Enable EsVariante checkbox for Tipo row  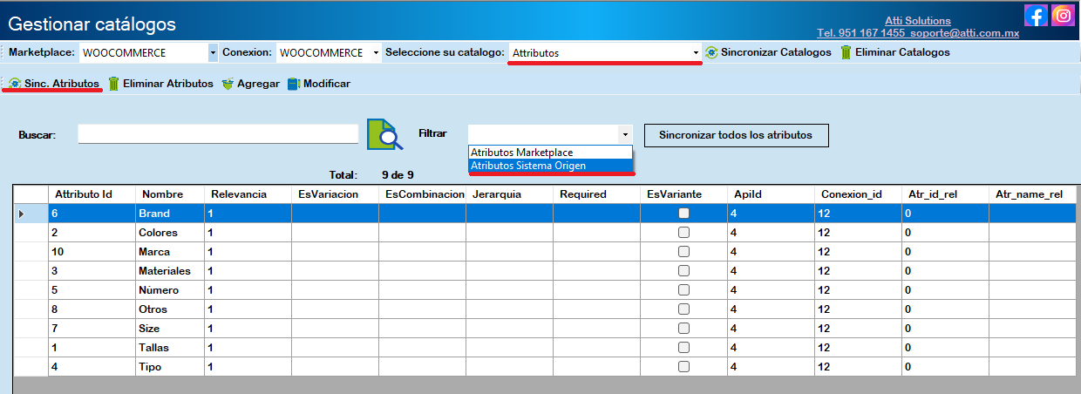tap(684, 367)
